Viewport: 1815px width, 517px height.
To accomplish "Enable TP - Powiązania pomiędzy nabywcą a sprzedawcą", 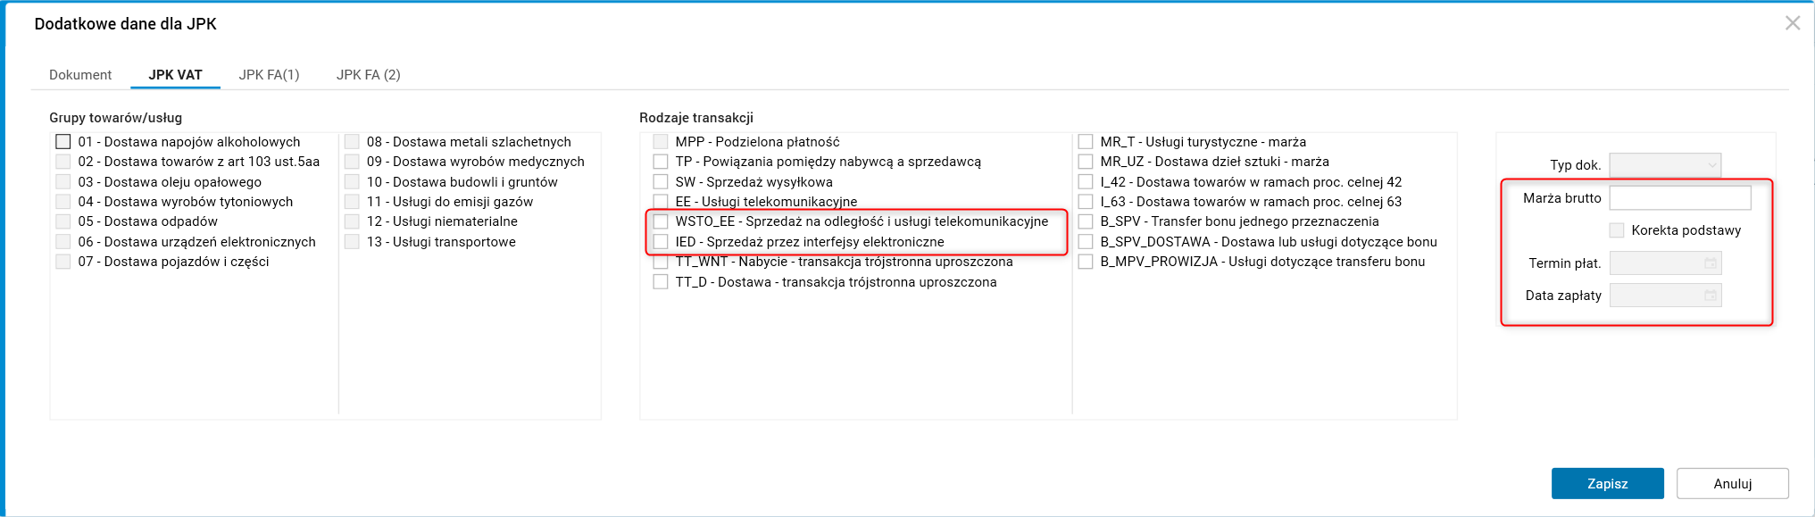I will 661,162.
